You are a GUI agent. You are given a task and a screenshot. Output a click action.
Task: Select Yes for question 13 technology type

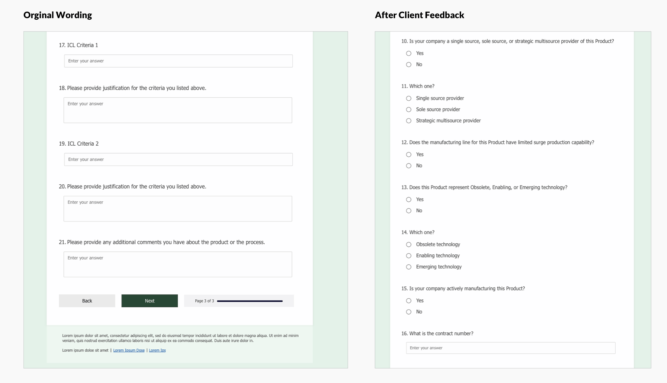coord(409,199)
